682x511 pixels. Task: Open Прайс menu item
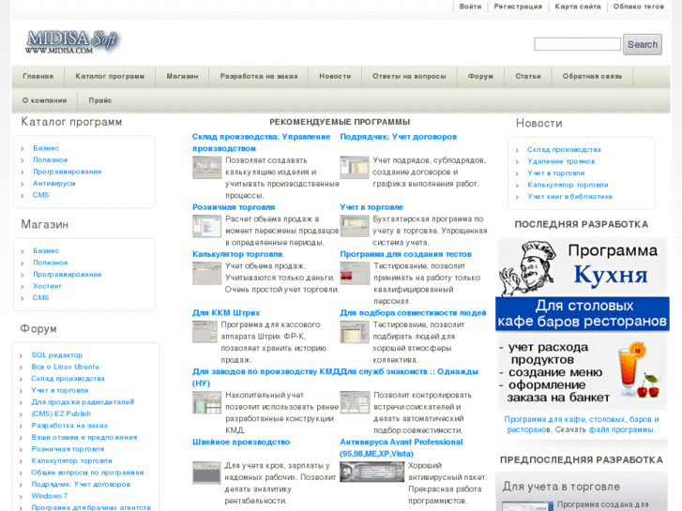coord(99,100)
